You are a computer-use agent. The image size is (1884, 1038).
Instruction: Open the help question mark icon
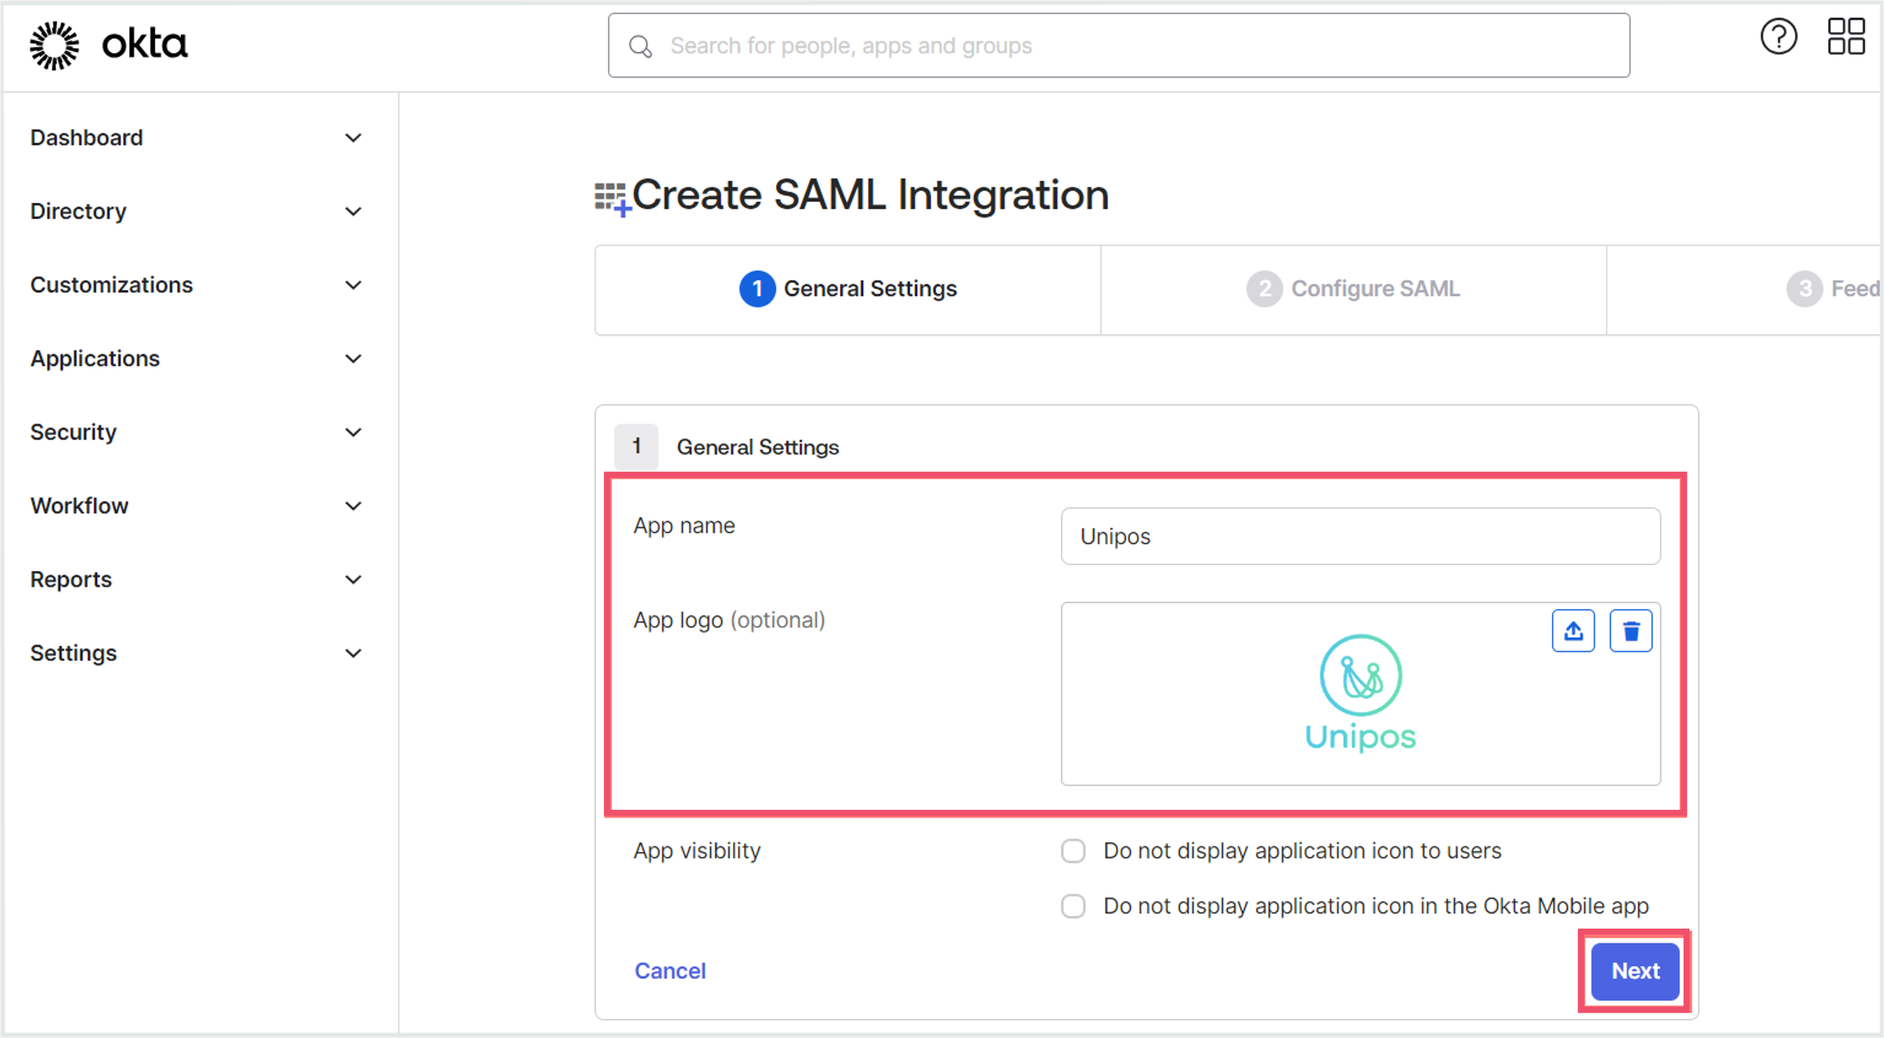1778,37
